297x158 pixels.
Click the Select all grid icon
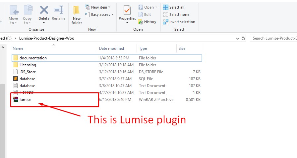[x=166, y=7]
